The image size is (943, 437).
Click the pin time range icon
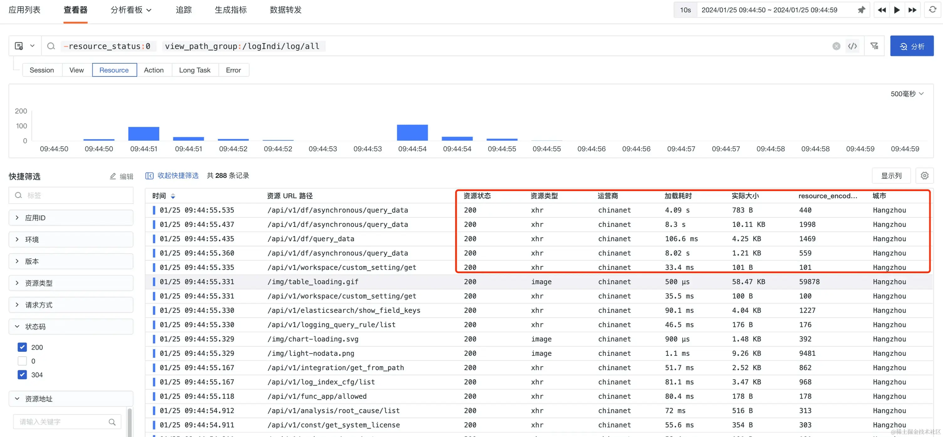pos(861,10)
